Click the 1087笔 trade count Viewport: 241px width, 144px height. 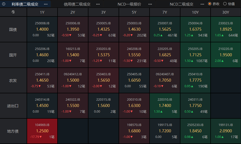[x=202, y=61]
